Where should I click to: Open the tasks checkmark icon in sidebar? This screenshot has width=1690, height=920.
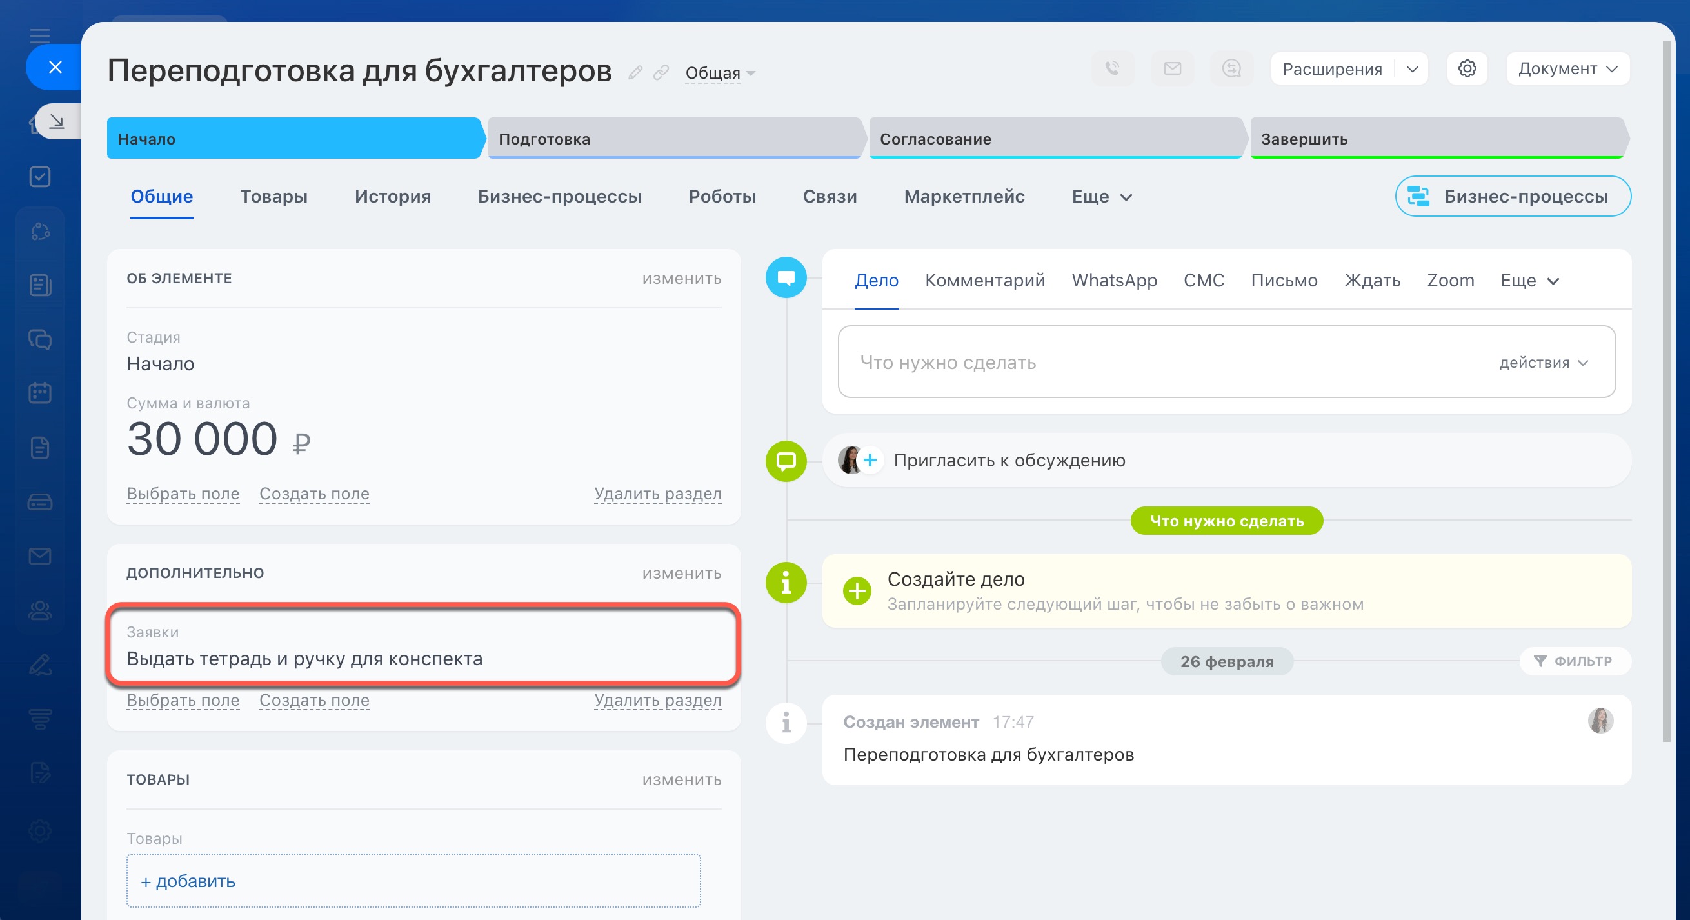(x=40, y=177)
